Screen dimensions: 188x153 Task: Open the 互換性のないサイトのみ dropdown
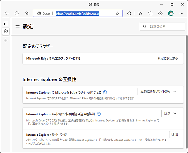tap(159, 92)
